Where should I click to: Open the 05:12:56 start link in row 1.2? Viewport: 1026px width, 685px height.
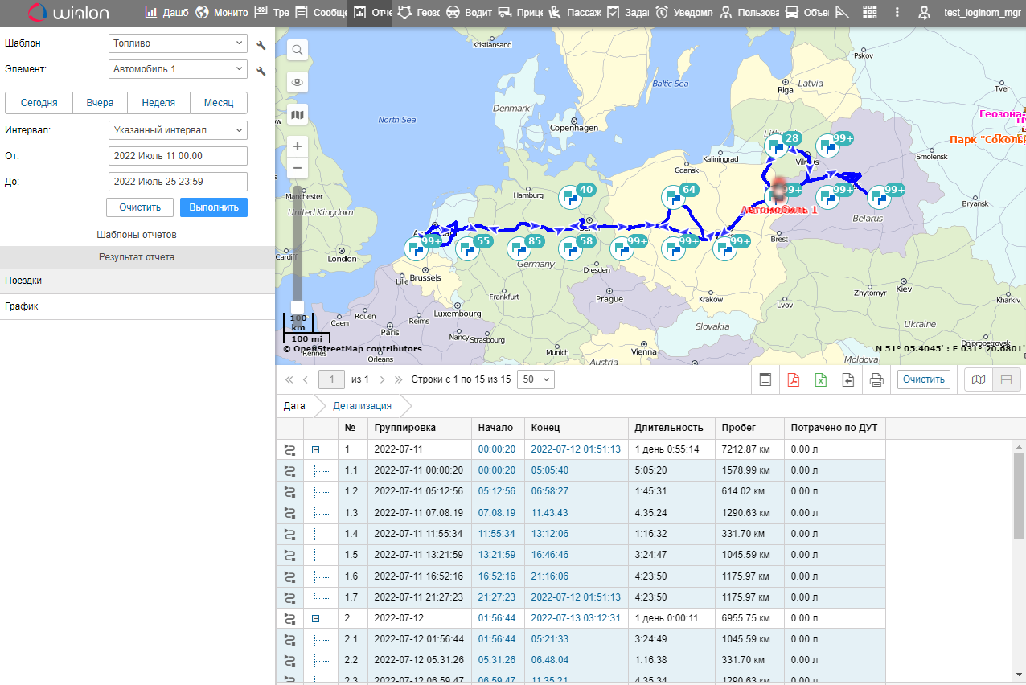pos(495,492)
